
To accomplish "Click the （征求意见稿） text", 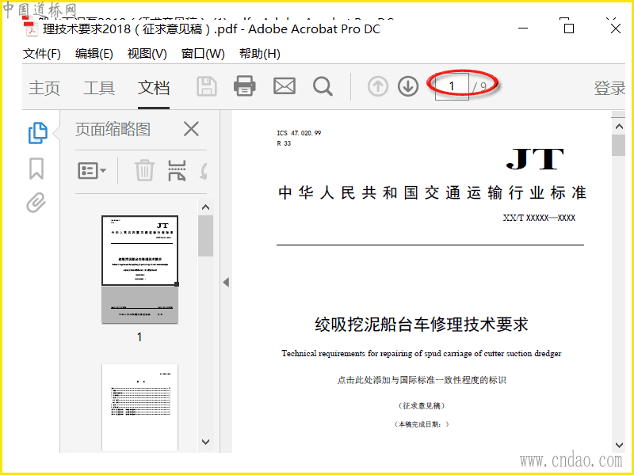I will (x=422, y=406).
